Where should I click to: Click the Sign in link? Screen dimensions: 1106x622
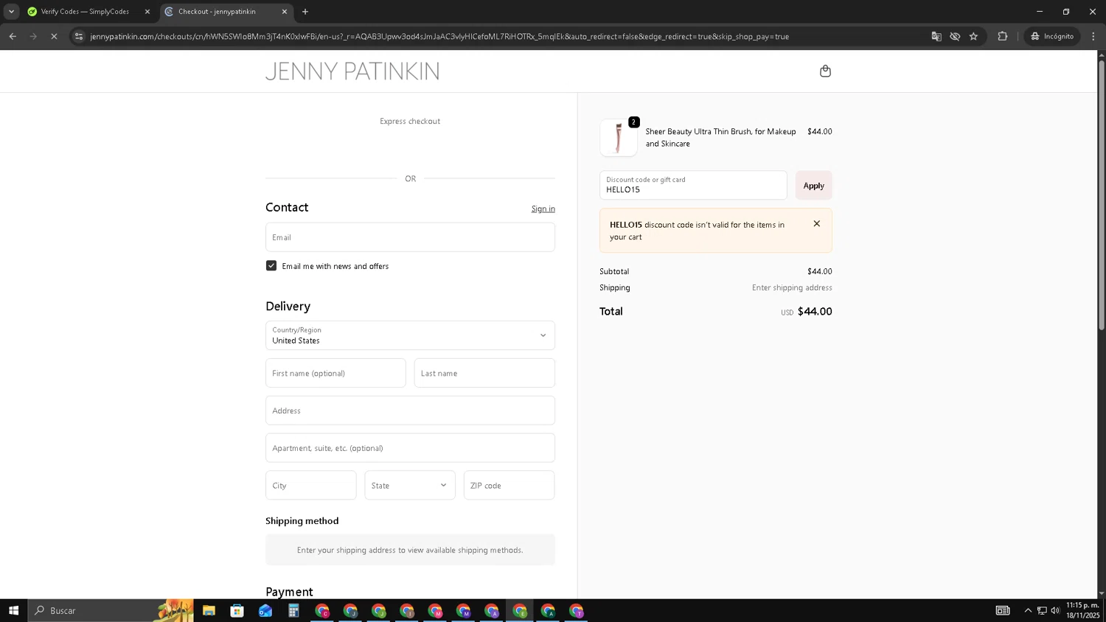coord(543,209)
